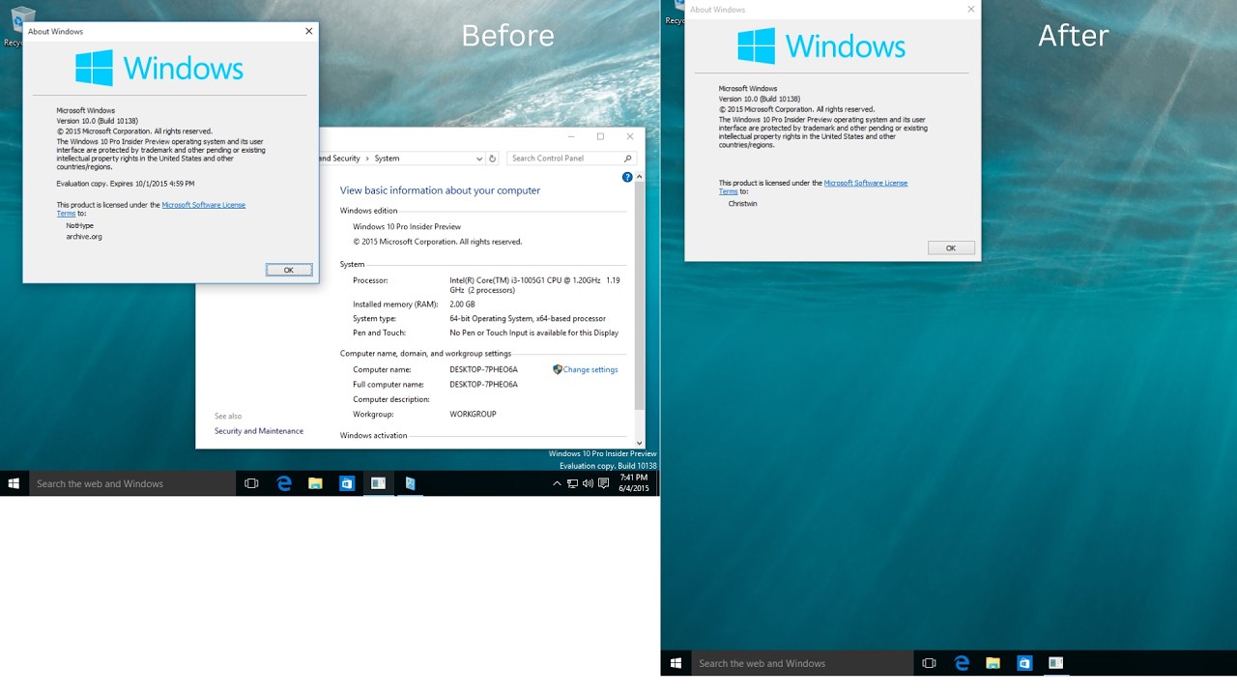Expand the address bar history dropdown
Viewport: 1237px width, 696px height.
pyautogui.click(x=479, y=159)
